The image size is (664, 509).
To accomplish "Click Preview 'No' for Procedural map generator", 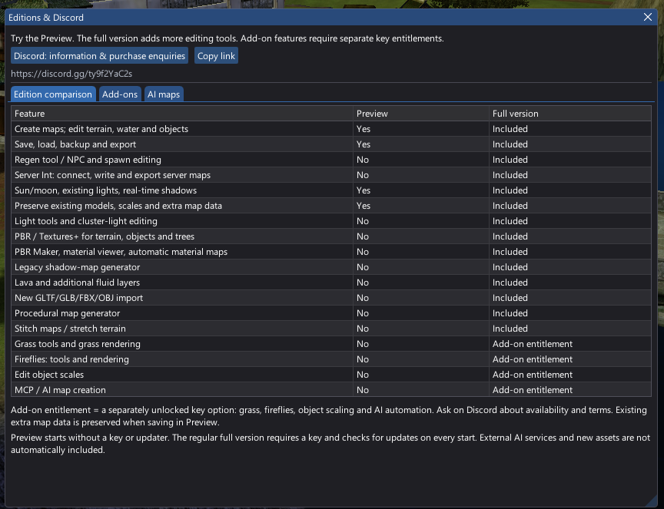I will tap(421, 313).
